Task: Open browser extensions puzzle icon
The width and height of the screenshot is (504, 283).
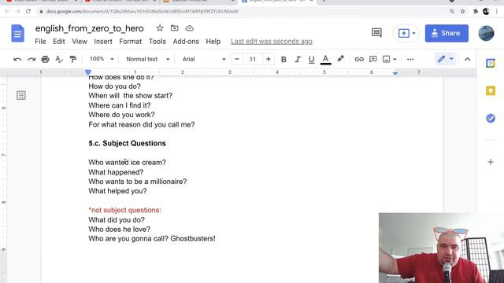Action: tap(476, 11)
